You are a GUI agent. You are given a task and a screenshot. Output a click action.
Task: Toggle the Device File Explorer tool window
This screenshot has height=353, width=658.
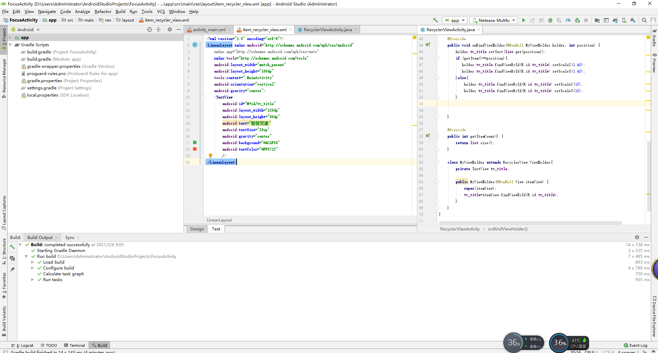click(654, 317)
